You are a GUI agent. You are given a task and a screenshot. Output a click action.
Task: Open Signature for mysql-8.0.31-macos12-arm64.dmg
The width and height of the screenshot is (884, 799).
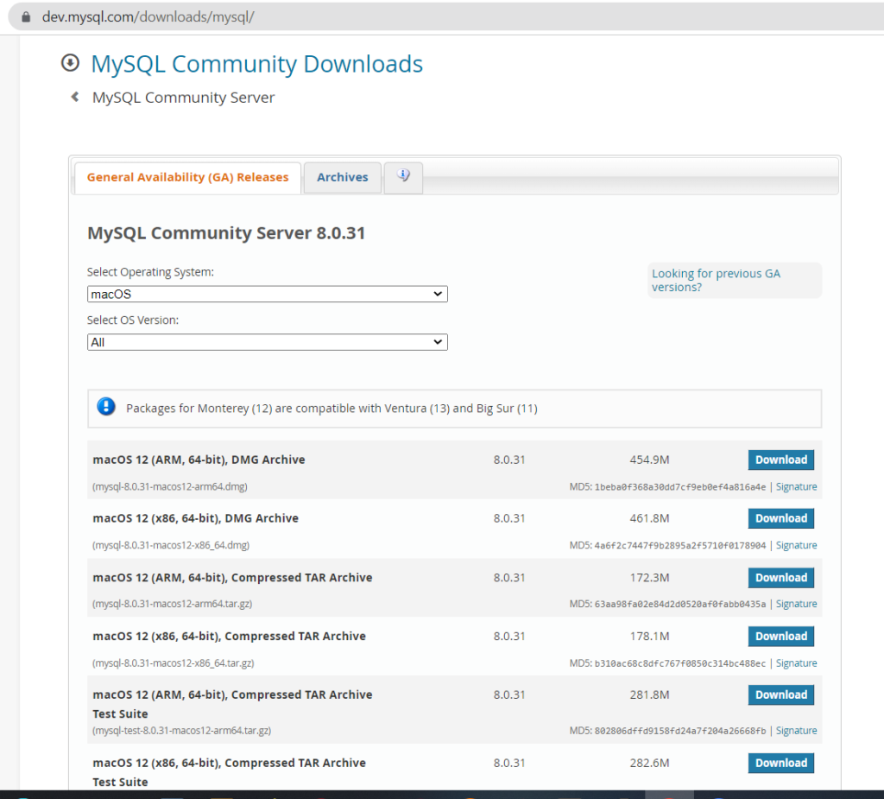click(796, 487)
